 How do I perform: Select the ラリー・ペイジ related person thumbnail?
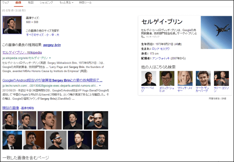pyautogui.click(x=149, y=78)
